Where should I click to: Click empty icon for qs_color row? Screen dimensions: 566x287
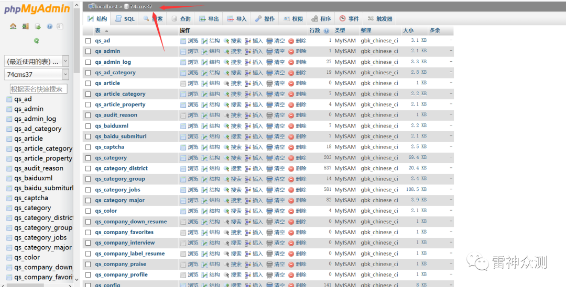pyautogui.click(x=270, y=211)
